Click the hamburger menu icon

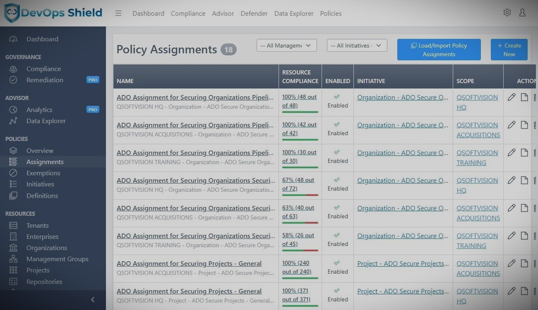pyautogui.click(x=118, y=13)
